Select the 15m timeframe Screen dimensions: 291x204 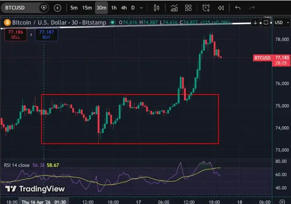coord(87,8)
